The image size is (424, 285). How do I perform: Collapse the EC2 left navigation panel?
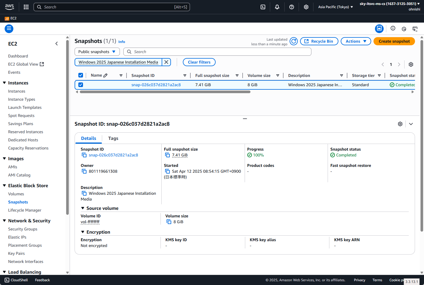tap(57, 43)
